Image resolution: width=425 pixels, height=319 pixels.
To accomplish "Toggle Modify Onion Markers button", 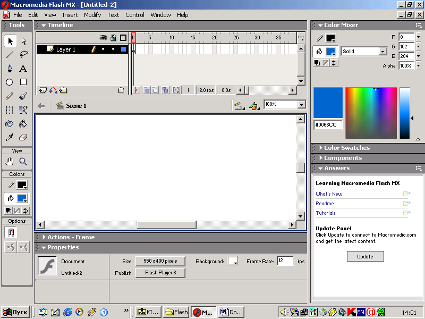I will pyautogui.click(x=176, y=90).
